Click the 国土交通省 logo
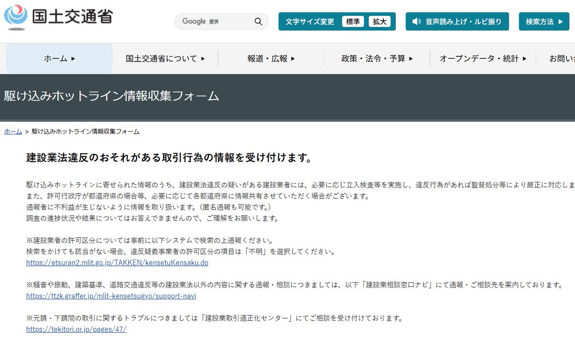The width and height of the screenshot is (575, 339). (58, 16)
